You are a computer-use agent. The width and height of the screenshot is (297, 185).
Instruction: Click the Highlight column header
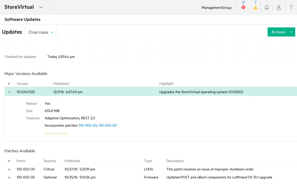pyautogui.click(x=166, y=84)
